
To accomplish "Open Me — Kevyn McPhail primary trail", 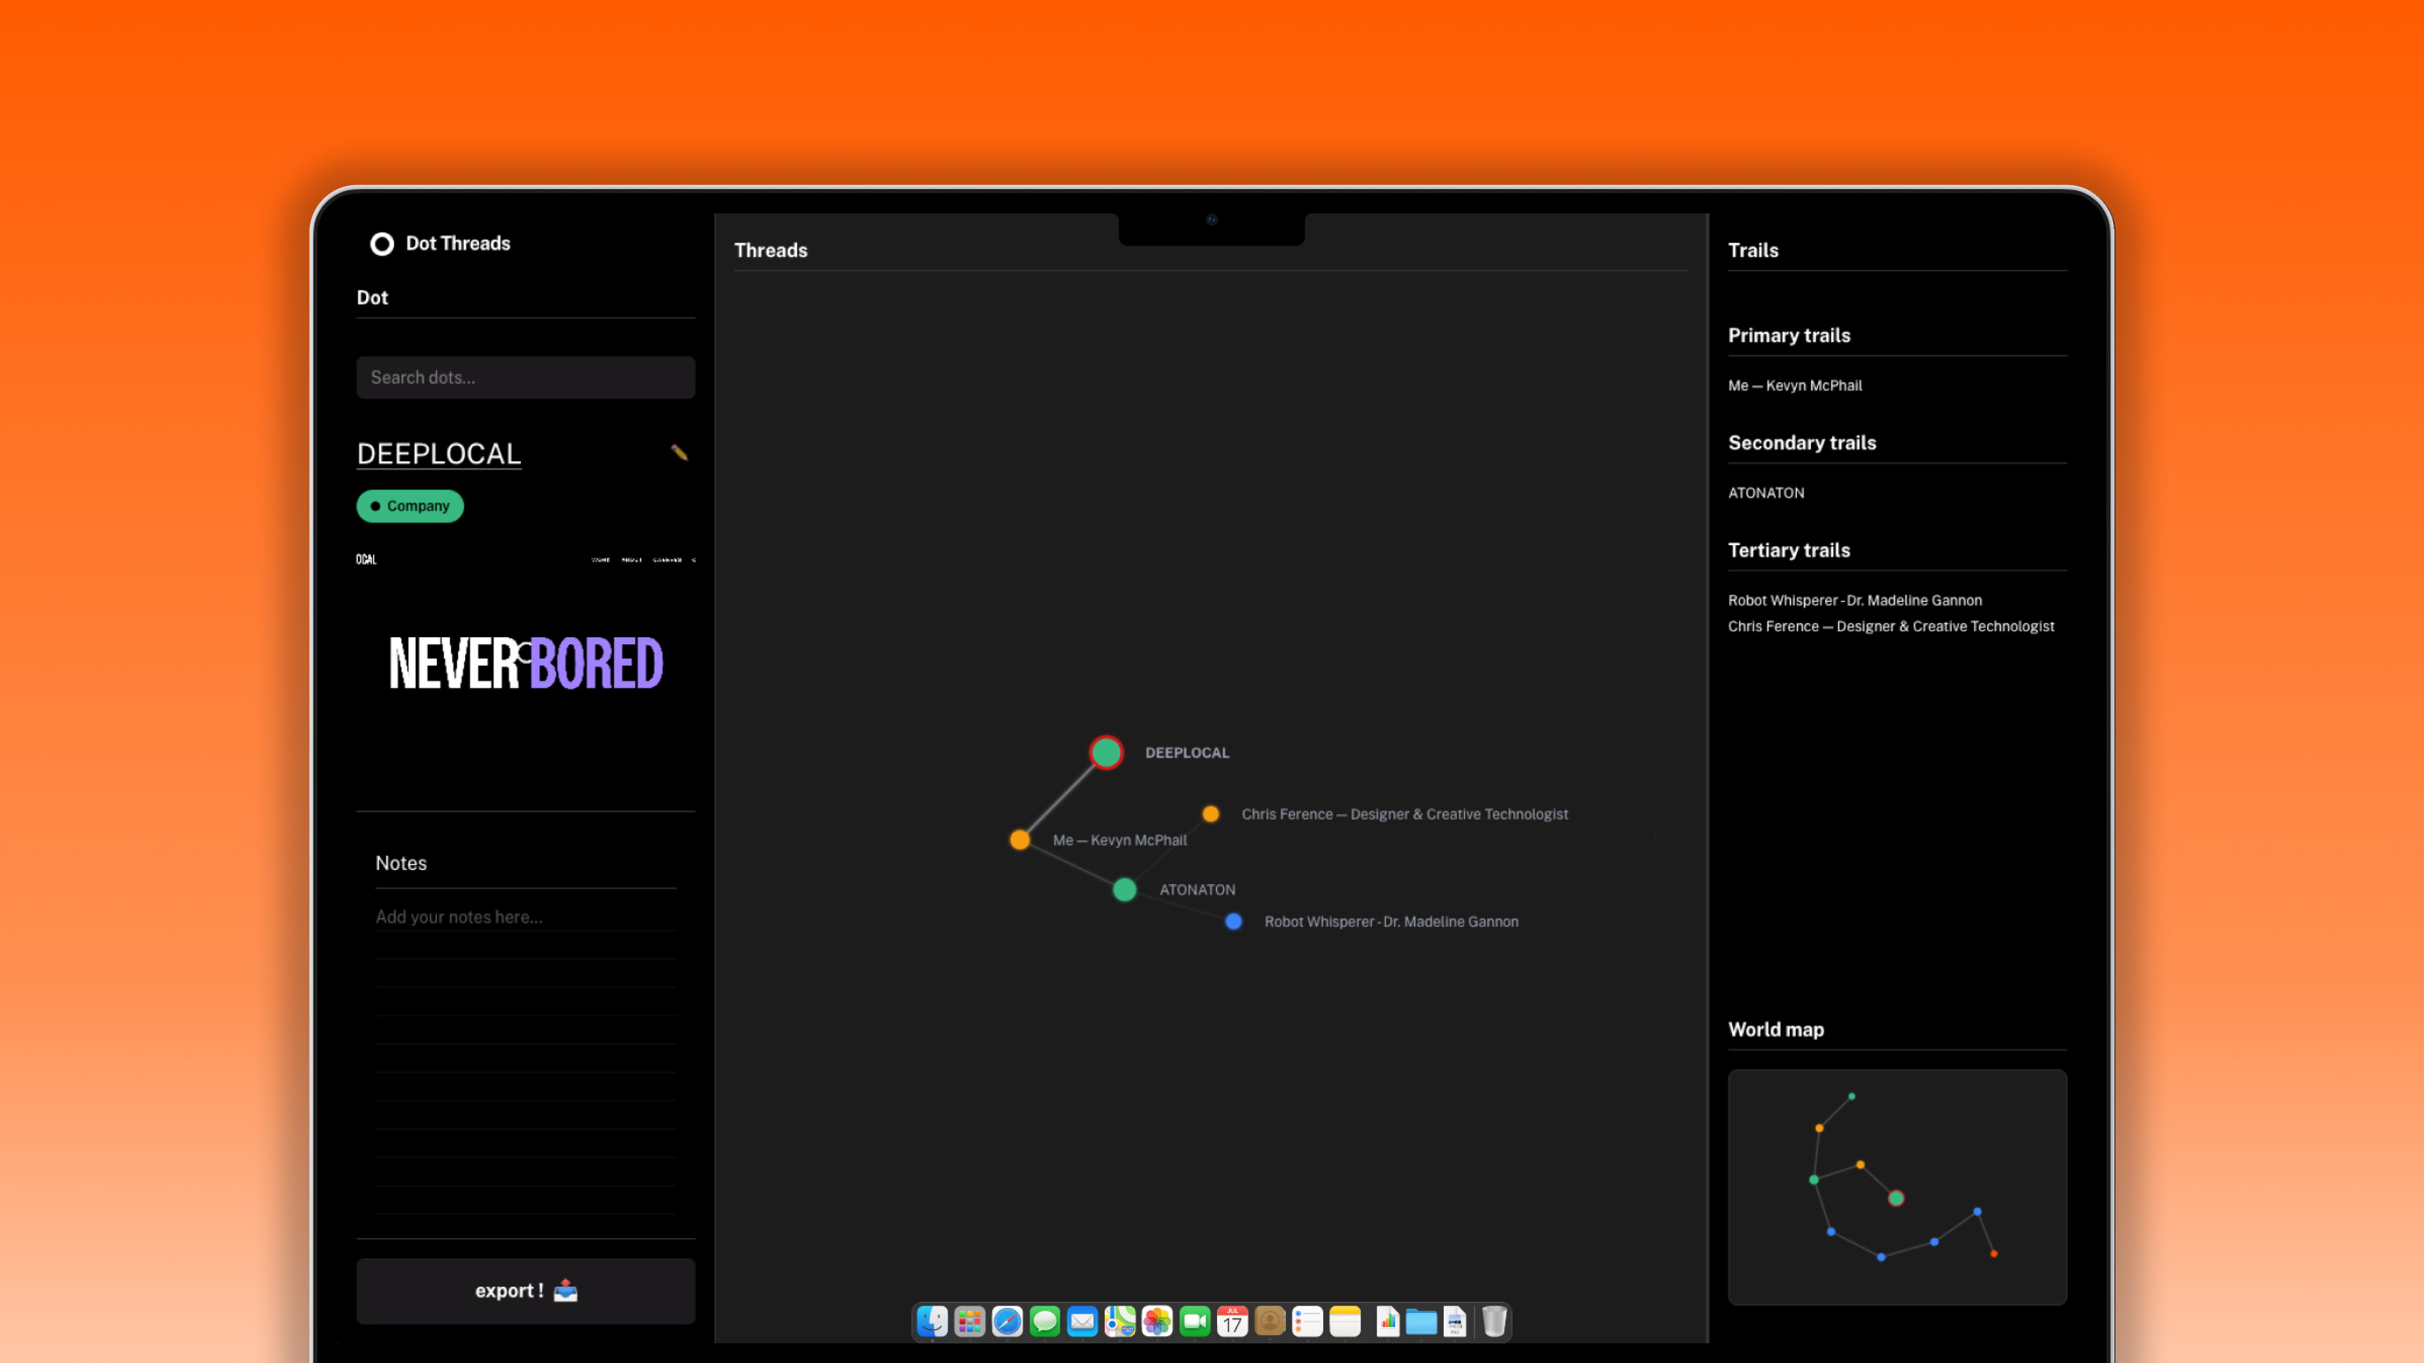I will pyautogui.click(x=1795, y=386).
